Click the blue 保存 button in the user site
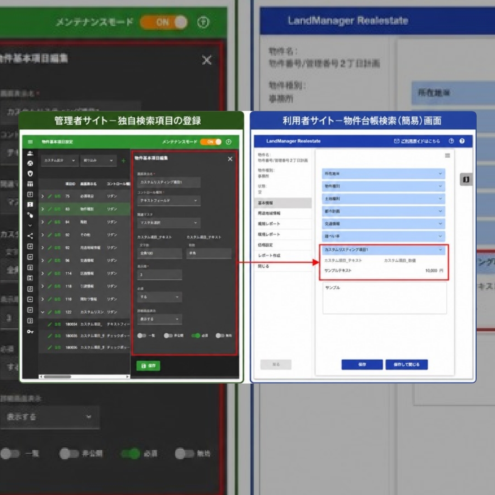Viewport: 495px width, 495px height. click(x=362, y=364)
